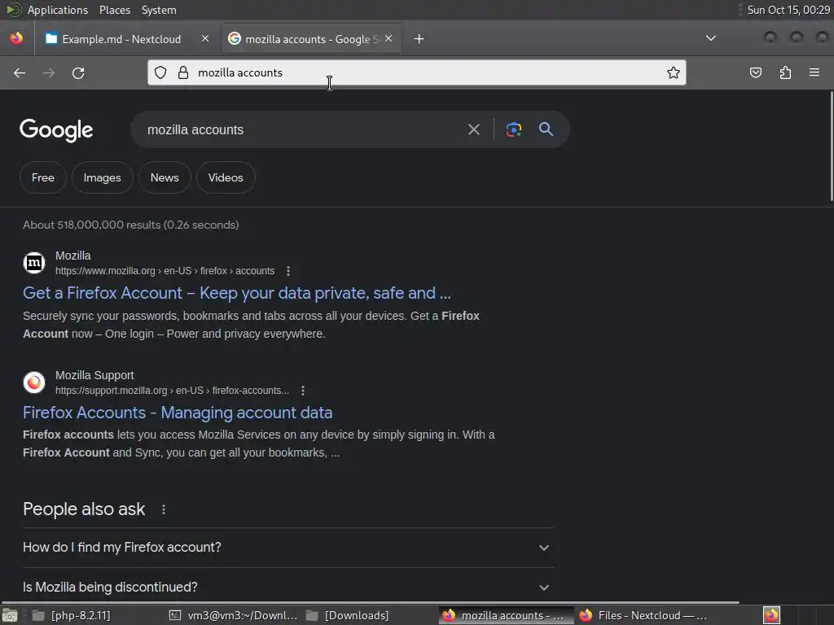Switch to Example.md - Nextcloud tab
Screen dimensions: 834x625
pyautogui.click(x=121, y=39)
